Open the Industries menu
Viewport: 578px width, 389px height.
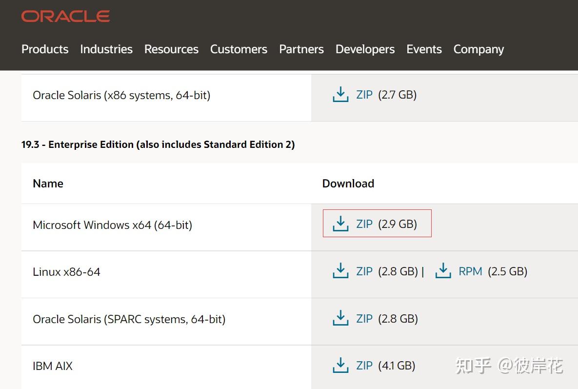click(x=106, y=49)
